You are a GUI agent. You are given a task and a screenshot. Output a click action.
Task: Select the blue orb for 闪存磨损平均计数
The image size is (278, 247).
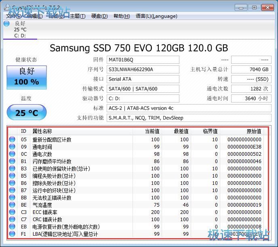pos(12,161)
